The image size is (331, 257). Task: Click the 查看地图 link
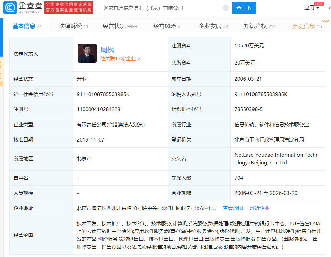click(233, 208)
